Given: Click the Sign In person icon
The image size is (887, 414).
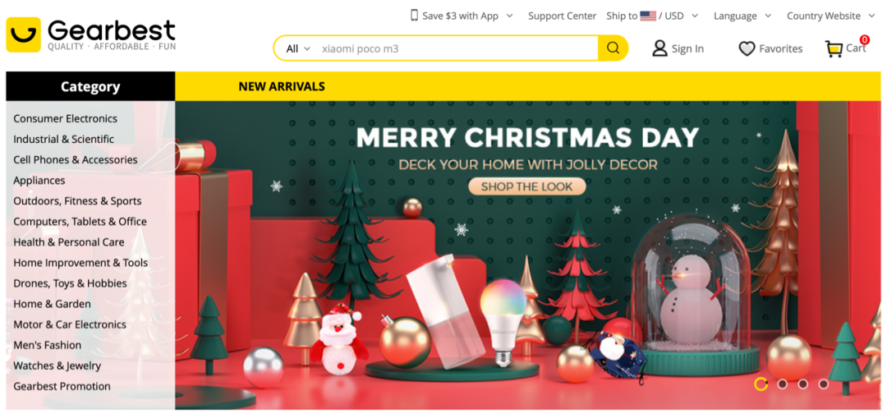Looking at the screenshot, I should coord(660,48).
